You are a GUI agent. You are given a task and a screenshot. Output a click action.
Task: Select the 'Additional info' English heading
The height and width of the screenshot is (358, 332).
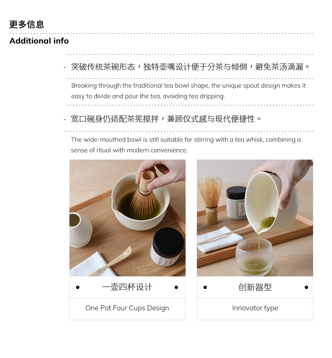[x=39, y=41]
